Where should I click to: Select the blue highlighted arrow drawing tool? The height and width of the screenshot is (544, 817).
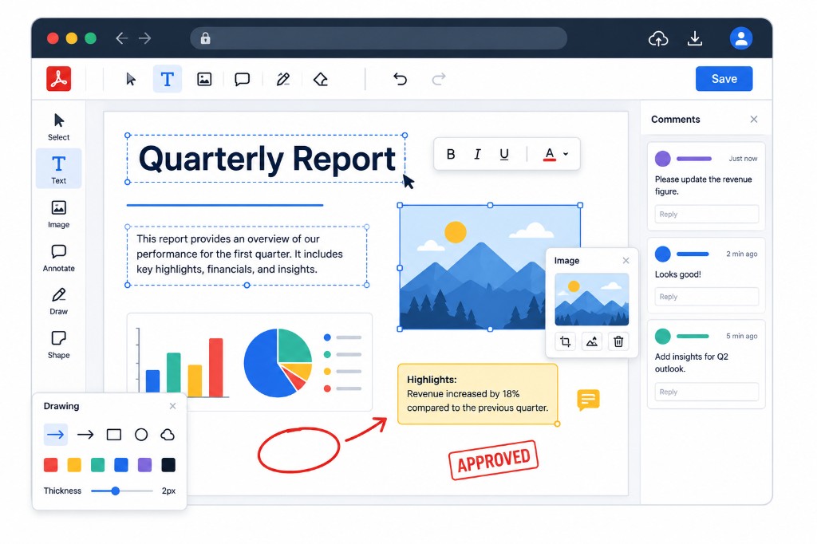coord(55,435)
